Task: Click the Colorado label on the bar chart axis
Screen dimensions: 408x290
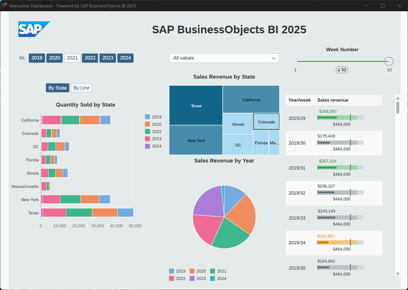Action: click(30, 133)
